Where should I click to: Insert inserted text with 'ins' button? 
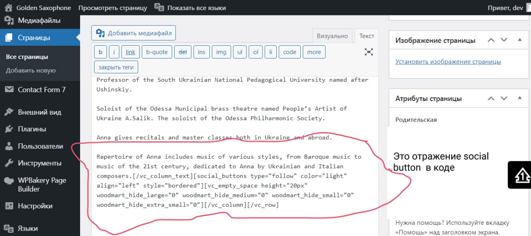coord(202,52)
